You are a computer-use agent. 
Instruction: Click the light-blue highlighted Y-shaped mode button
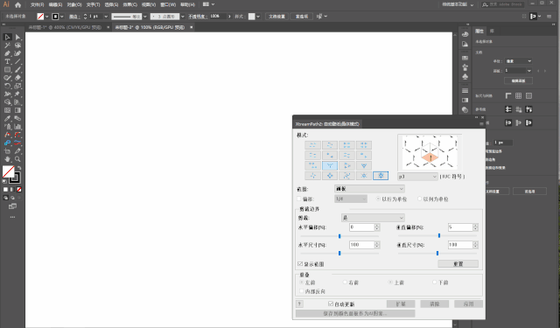coord(330,165)
